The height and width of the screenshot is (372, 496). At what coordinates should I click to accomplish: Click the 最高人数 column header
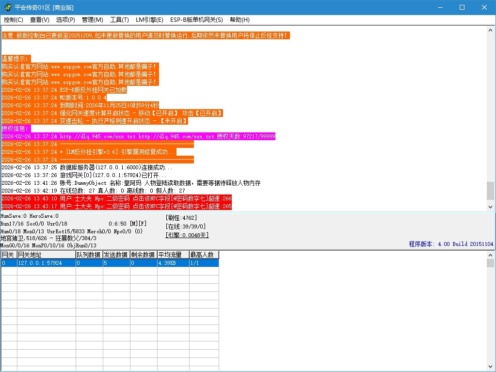[x=204, y=255]
